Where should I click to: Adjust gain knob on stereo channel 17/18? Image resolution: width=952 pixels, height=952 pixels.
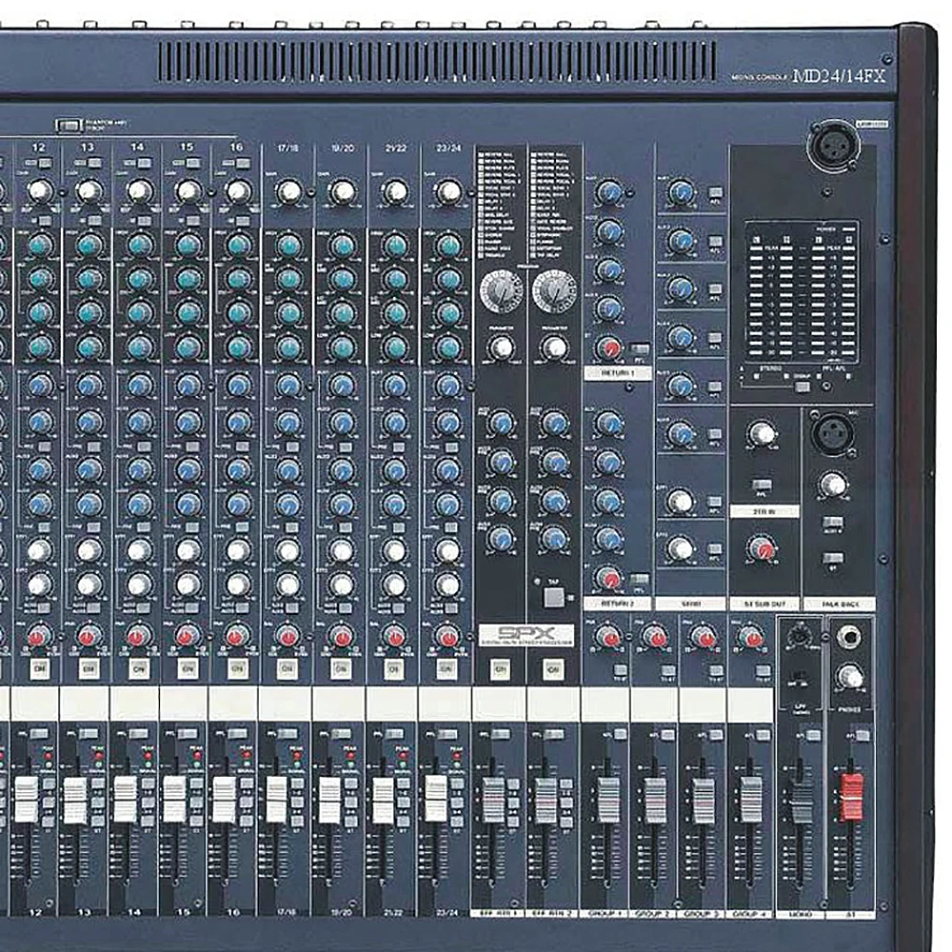click(288, 192)
